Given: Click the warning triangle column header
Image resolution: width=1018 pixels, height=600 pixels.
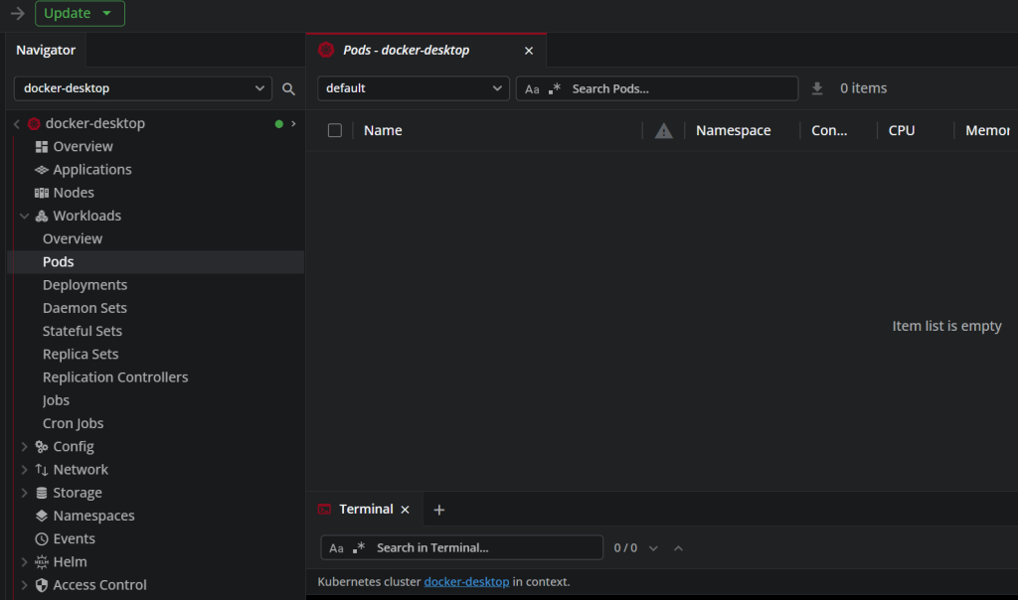Looking at the screenshot, I should tap(664, 131).
